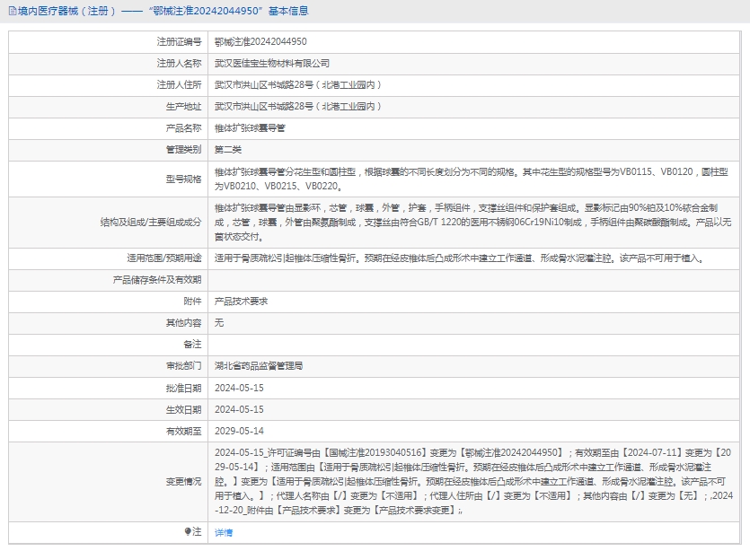This screenshot has height=551, width=750.
Task: Click registrant name 武汉医佳宝生物材料有限公司
Action: point(271,63)
